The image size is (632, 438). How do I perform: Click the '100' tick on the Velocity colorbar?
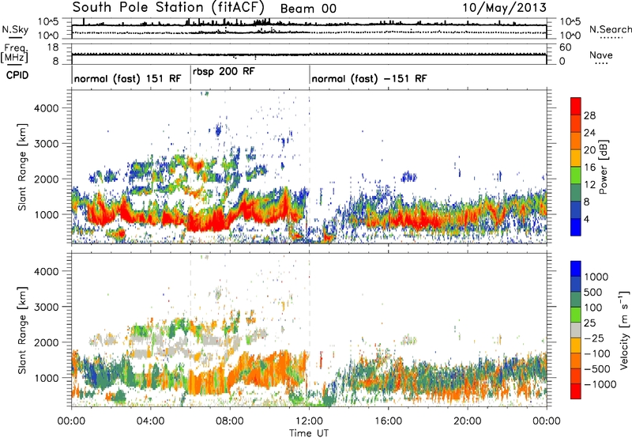593,308
